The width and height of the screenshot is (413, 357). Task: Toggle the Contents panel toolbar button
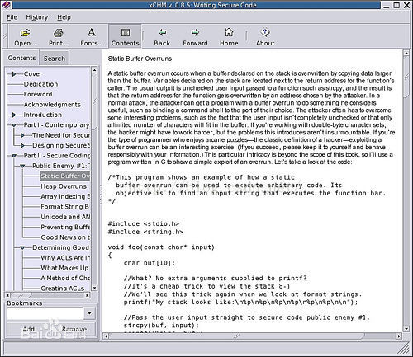(x=126, y=36)
